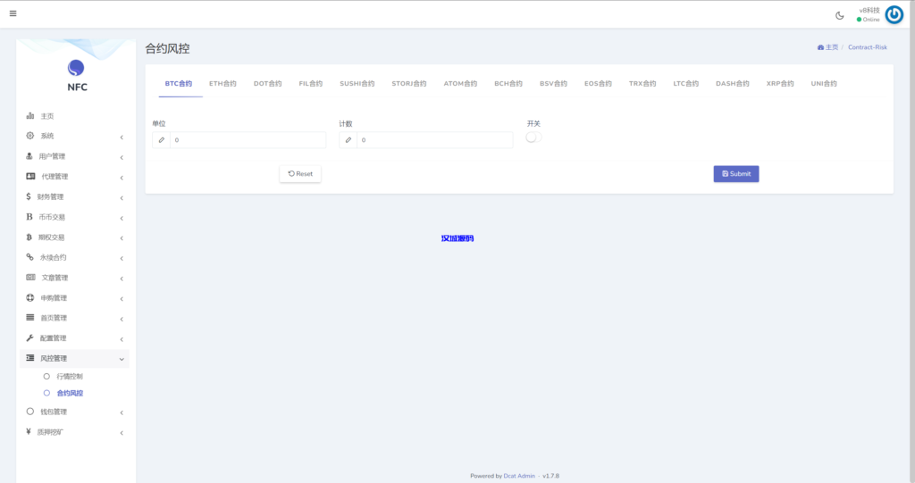The image size is (915, 483).
Task: Click the 主页 bar chart icon
Action: coord(30,116)
